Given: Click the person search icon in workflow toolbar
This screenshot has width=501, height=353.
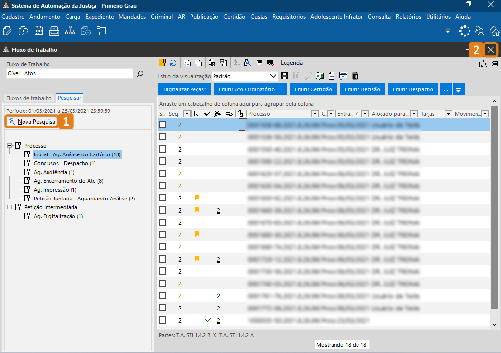Looking at the screenshot, I should pos(248,63).
